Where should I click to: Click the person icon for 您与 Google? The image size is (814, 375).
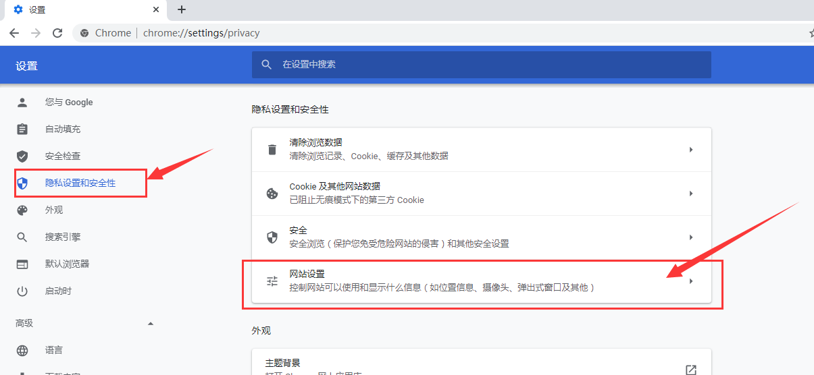pyautogui.click(x=22, y=103)
